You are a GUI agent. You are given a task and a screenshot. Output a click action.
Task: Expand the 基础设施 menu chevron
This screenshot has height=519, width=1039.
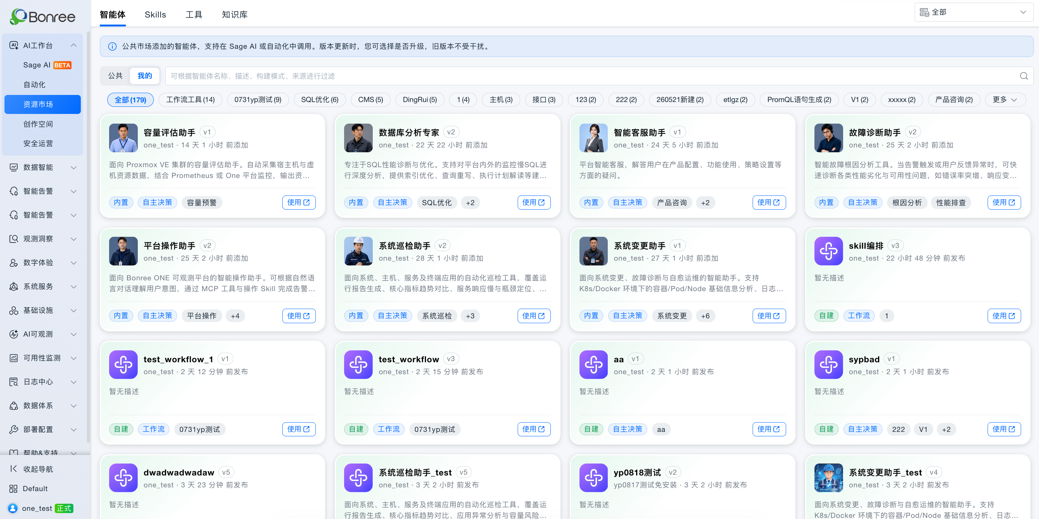pyautogui.click(x=73, y=310)
